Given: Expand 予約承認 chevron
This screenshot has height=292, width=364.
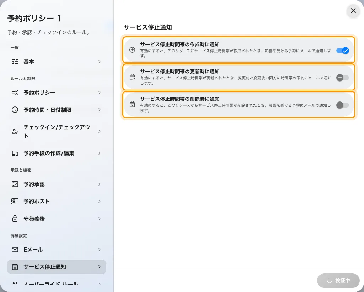Looking at the screenshot, I should (100, 184).
